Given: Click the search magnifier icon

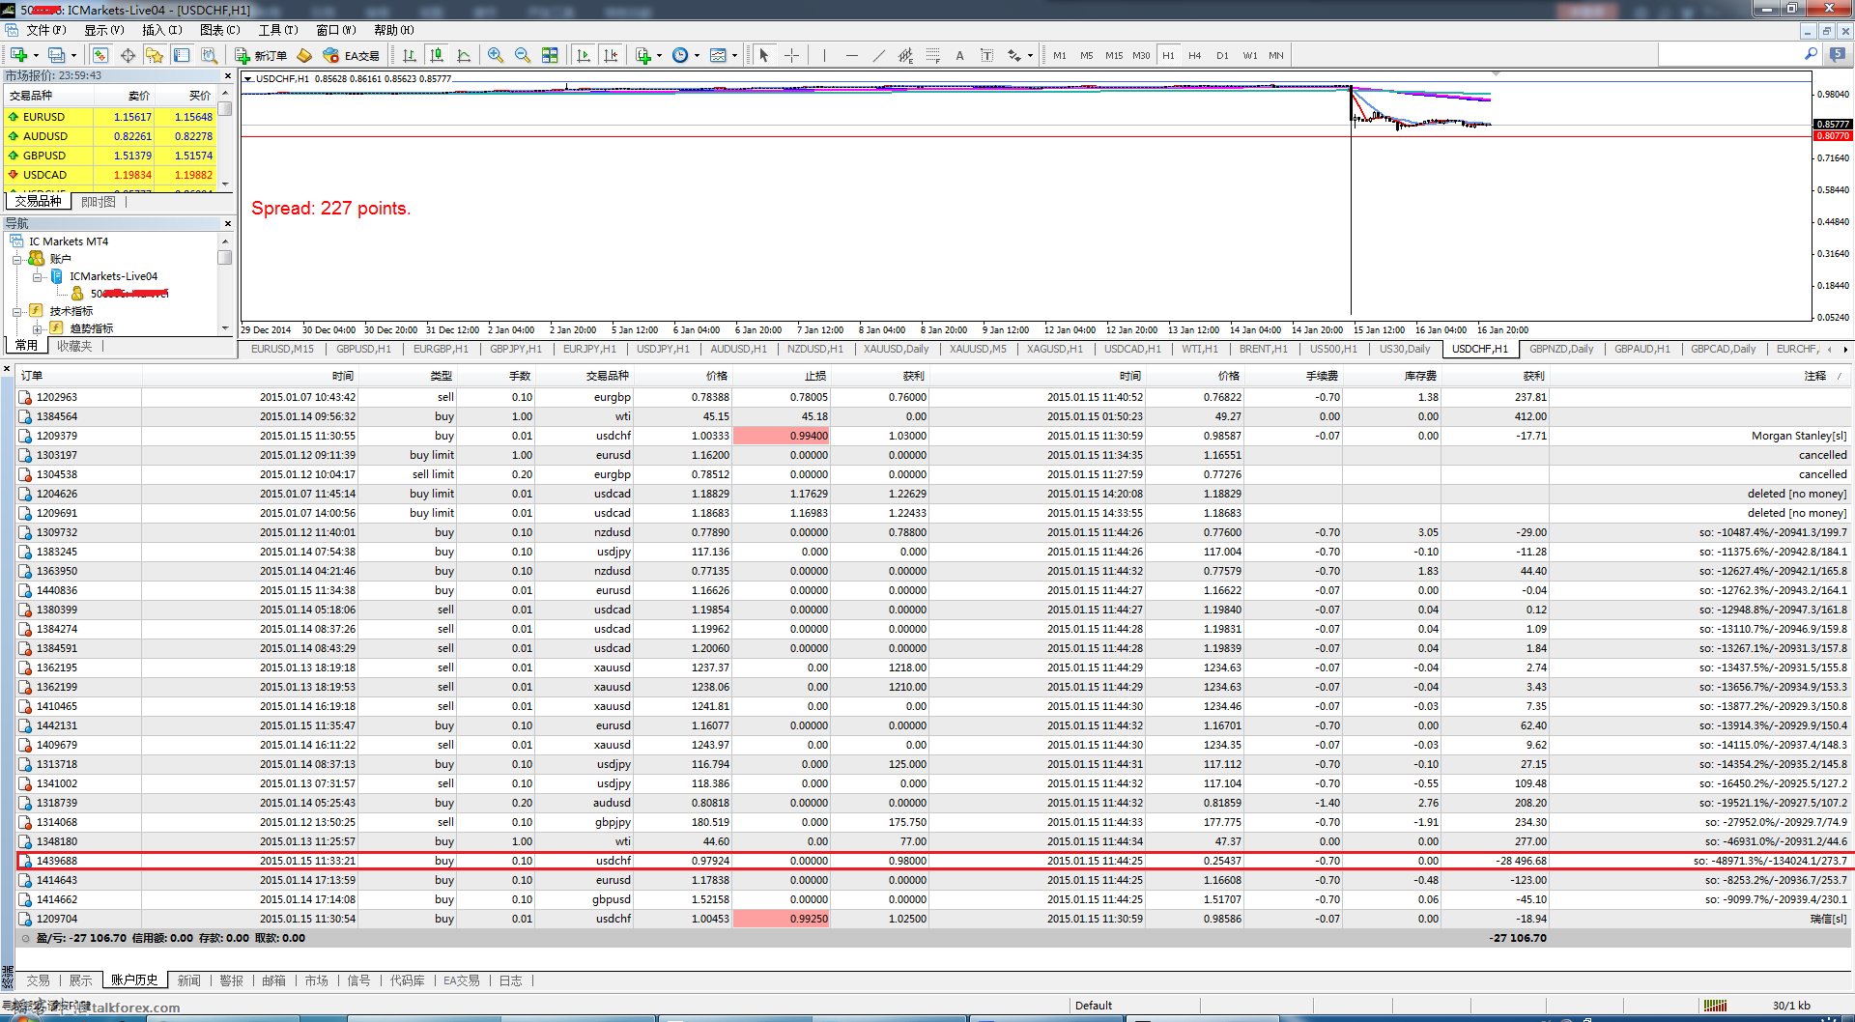Looking at the screenshot, I should click(1811, 55).
